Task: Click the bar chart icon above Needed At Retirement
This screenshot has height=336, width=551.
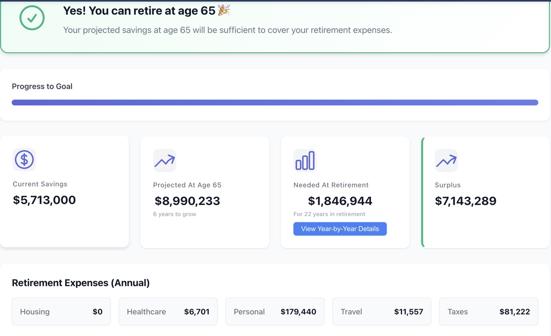Action: tap(305, 160)
